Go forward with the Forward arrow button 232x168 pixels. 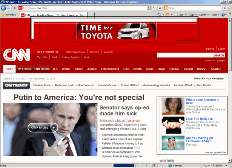coord(10,8)
